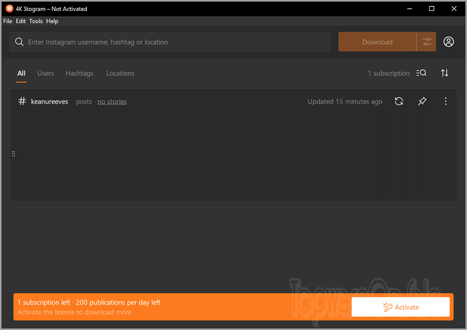Click the search magnifier icon
The width and height of the screenshot is (467, 330).
(x=19, y=42)
